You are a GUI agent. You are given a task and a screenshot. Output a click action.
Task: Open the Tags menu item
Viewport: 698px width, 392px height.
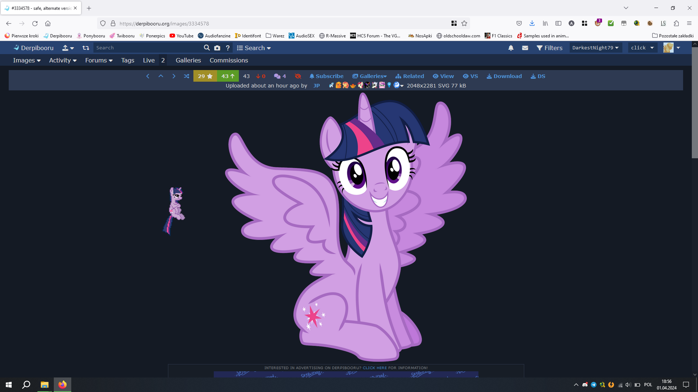tap(128, 60)
